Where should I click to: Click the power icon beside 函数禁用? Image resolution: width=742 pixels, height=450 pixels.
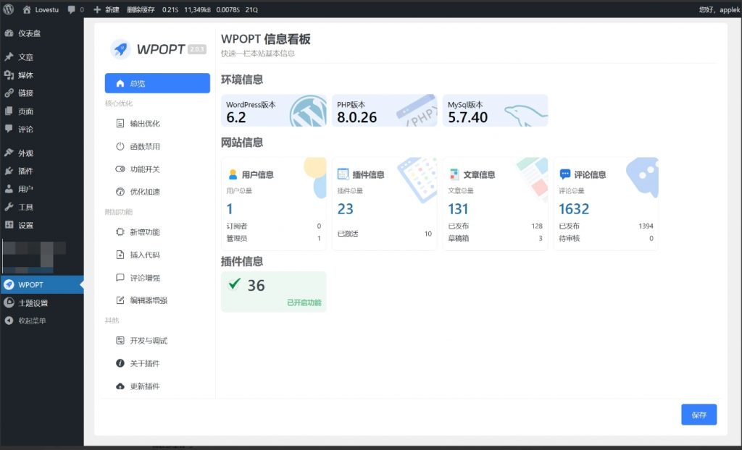coord(120,146)
